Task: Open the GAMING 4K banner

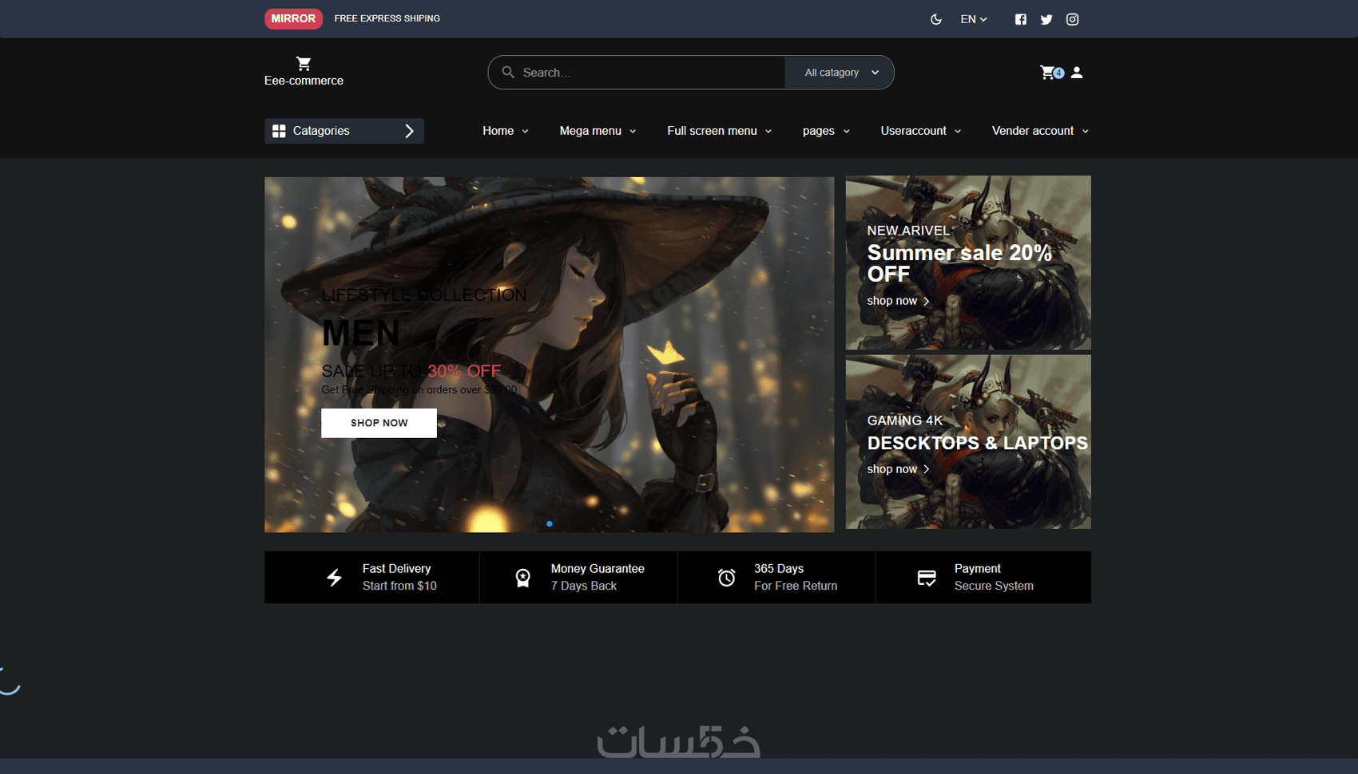Action: click(x=968, y=442)
